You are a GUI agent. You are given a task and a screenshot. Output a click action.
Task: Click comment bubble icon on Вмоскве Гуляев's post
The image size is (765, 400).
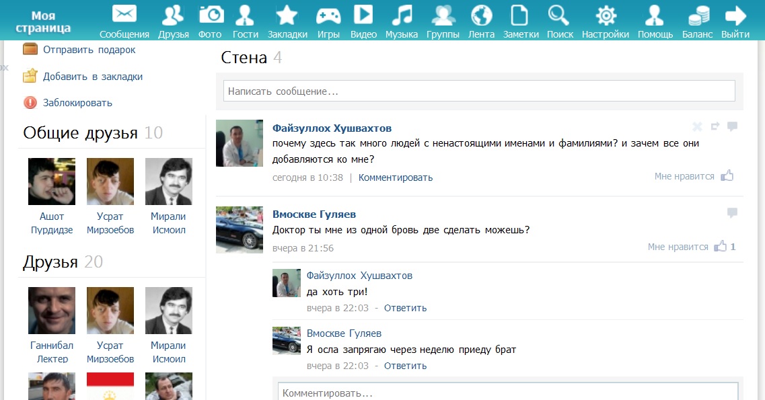click(732, 212)
